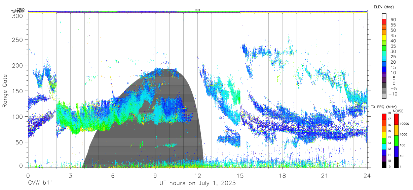This screenshot has height=190, width=413.
Task: Click the '10000' label on the NOISE scale
Action: pos(404,124)
